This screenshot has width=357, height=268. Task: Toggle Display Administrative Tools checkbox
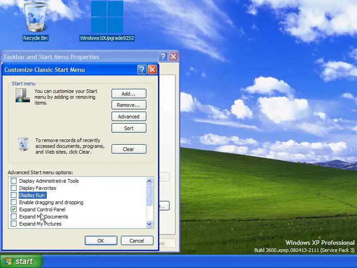pyautogui.click(x=14, y=181)
